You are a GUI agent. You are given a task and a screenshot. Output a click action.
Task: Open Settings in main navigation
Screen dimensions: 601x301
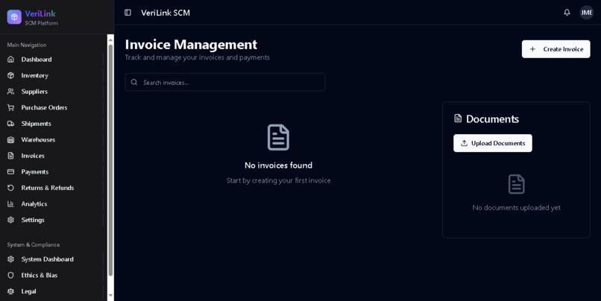(x=52, y=221)
